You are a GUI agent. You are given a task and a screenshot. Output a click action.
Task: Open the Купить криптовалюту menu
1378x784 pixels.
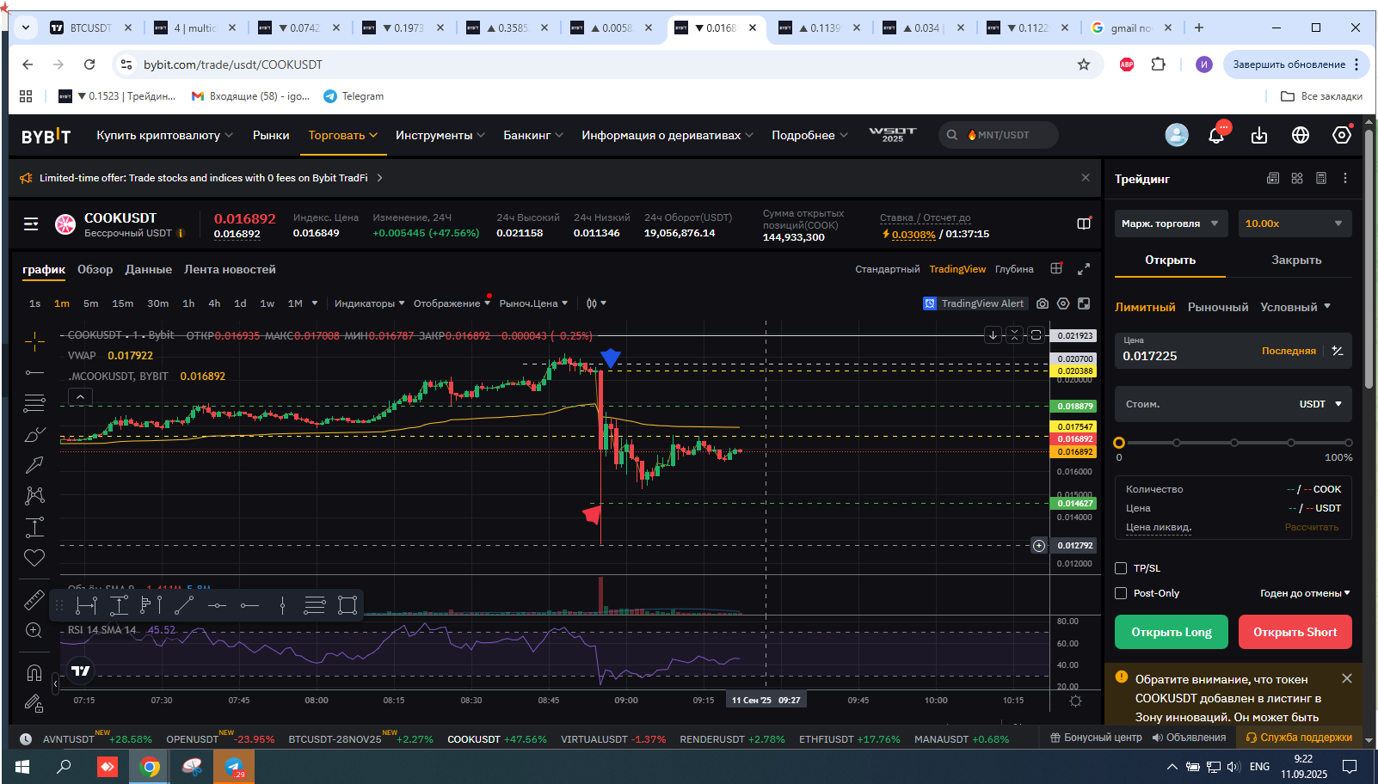164,135
